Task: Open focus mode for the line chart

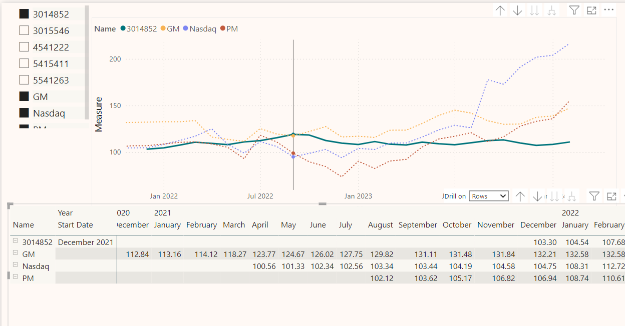Action: 591,10
